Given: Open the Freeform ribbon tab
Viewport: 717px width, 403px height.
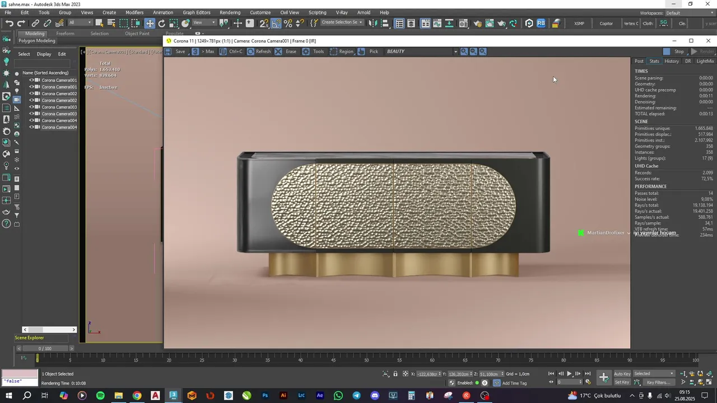Looking at the screenshot, I should 65,34.
